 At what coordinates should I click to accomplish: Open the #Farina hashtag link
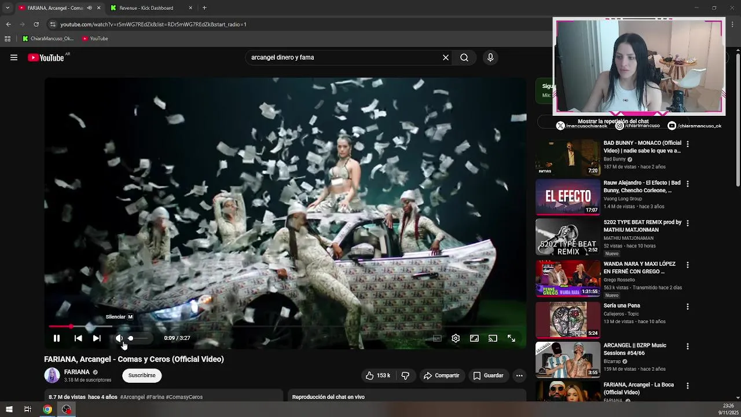tap(155, 397)
